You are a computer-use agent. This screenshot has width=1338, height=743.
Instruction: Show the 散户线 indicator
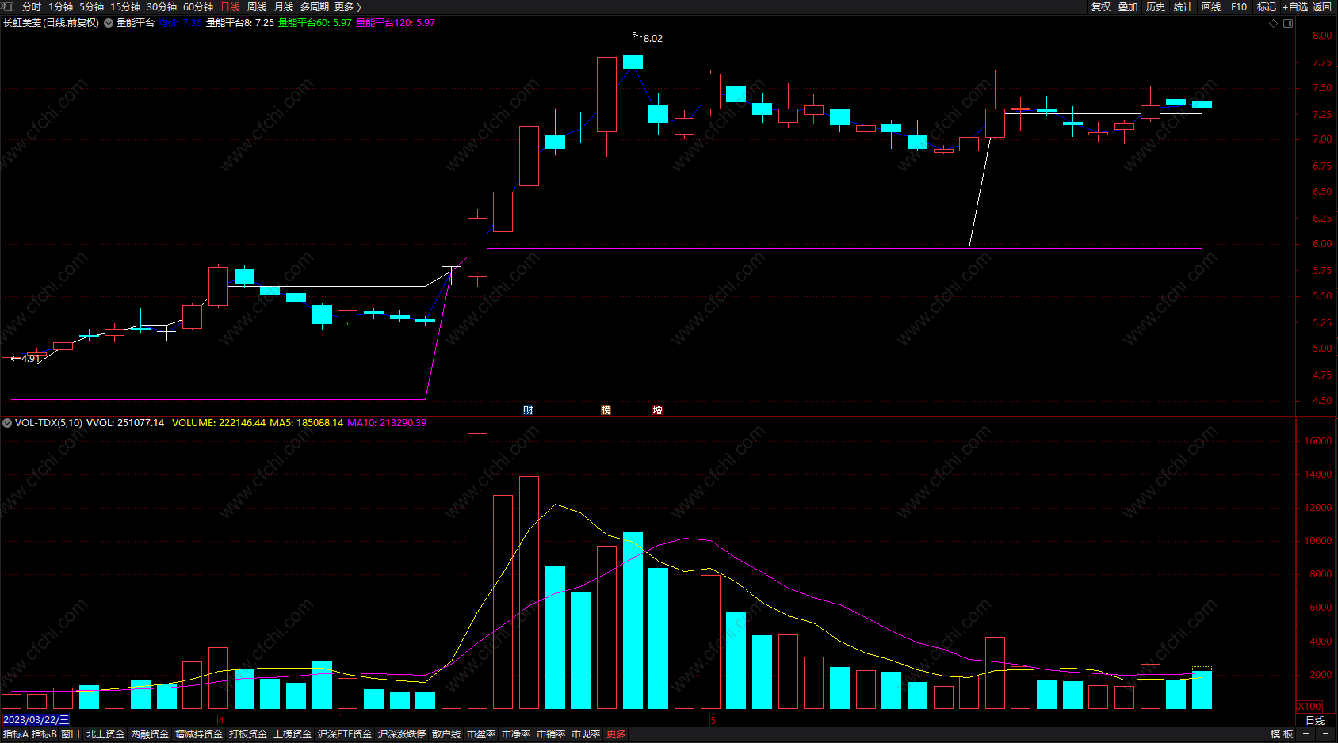446,734
